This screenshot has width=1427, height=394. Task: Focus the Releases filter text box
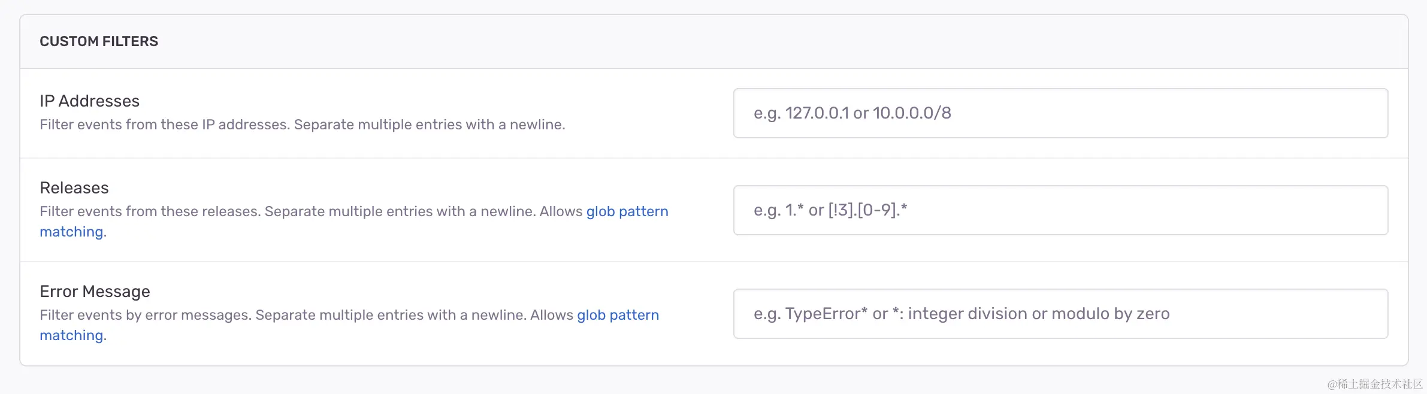(x=1060, y=210)
